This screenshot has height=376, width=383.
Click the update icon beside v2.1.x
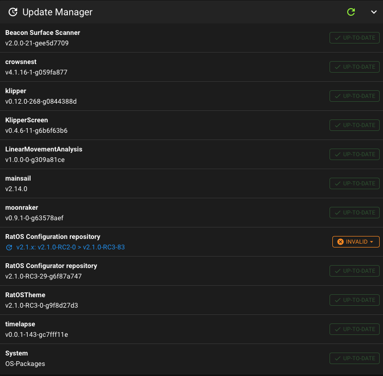pyautogui.click(x=9, y=247)
